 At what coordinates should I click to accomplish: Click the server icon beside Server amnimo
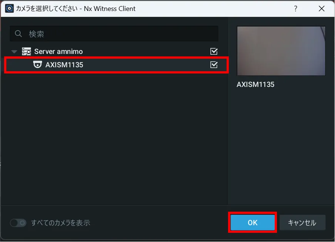point(27,52)
